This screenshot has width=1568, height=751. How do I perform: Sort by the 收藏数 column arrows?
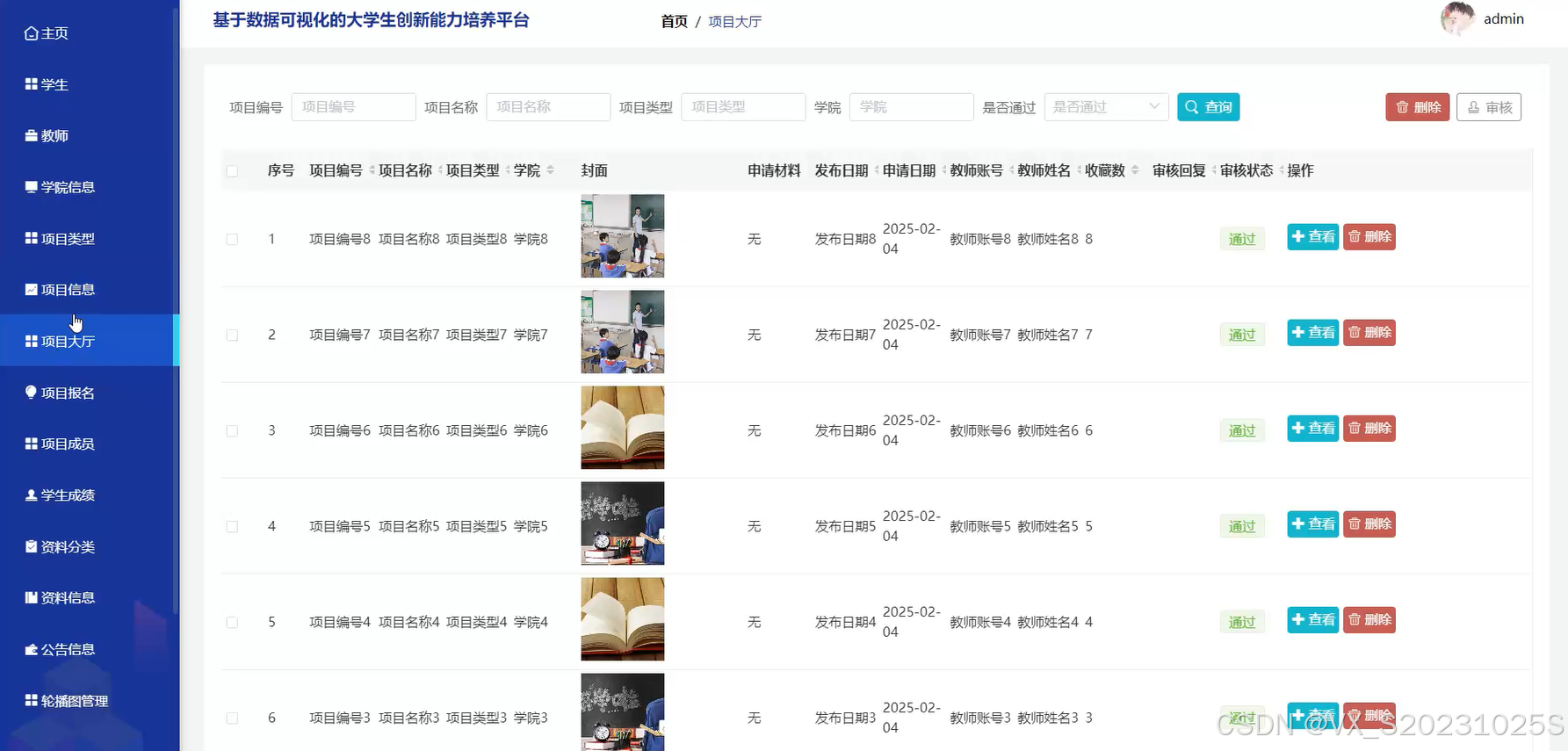1135,170
